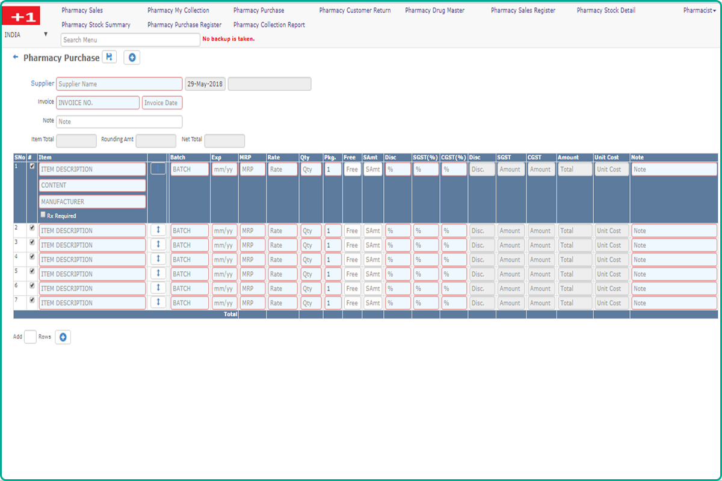Expand row 2 with the up-down arrow
The width and height of the screenshot is (722, 481).
(158, 230)
